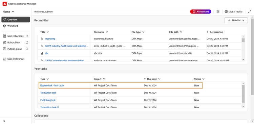Open Map collections external link icon
The image size is (254, 124).
[27, 36]
